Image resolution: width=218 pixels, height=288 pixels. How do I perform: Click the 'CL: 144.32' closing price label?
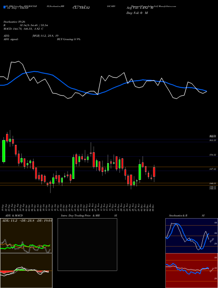pos(81,8)
